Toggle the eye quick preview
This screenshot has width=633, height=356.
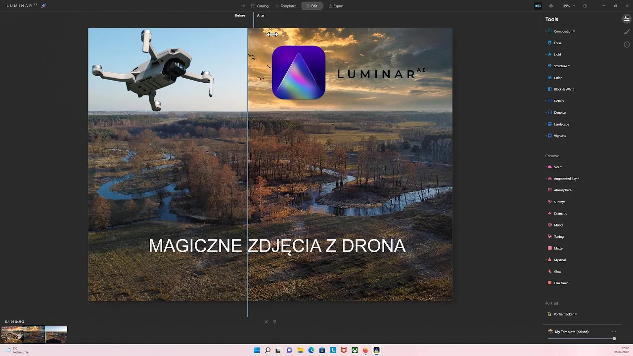(x=551, y=6)
